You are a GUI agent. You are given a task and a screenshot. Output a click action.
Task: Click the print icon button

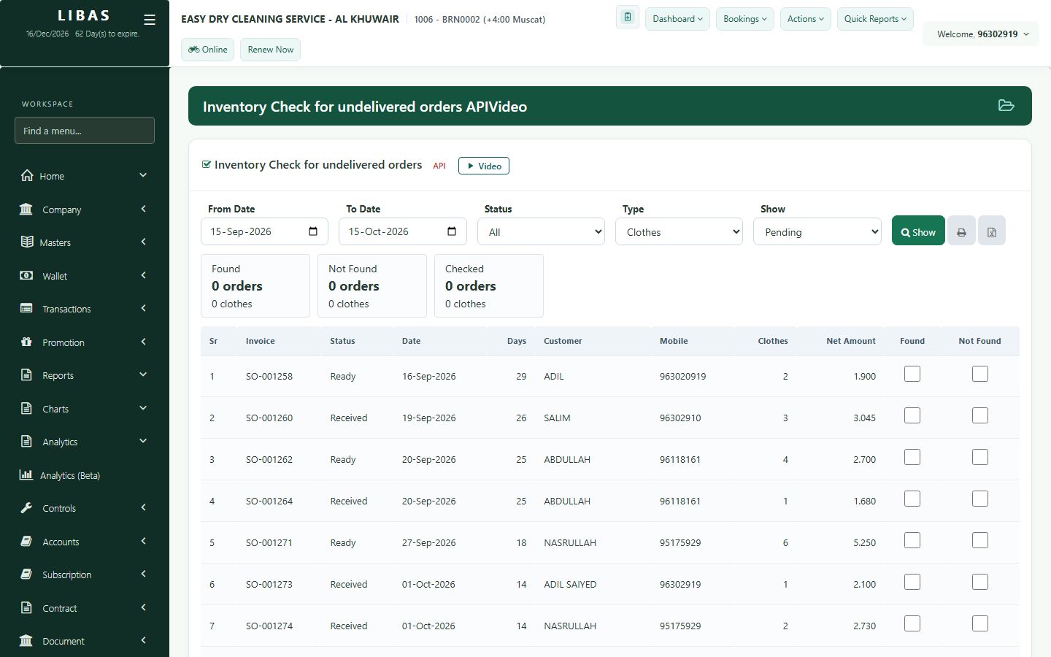961,231
